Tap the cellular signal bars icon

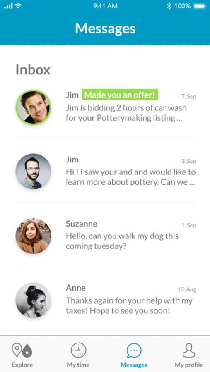tap(8, 6)
